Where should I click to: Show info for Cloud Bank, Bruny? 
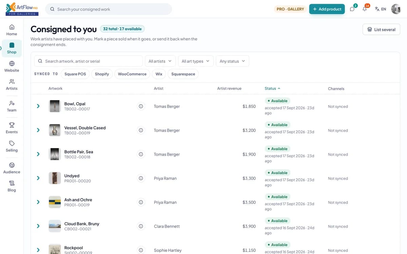point(141,227)
